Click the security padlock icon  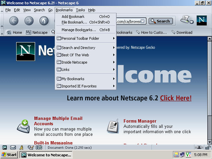coord(208,147)
